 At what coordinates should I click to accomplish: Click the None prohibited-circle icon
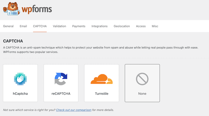142,79
